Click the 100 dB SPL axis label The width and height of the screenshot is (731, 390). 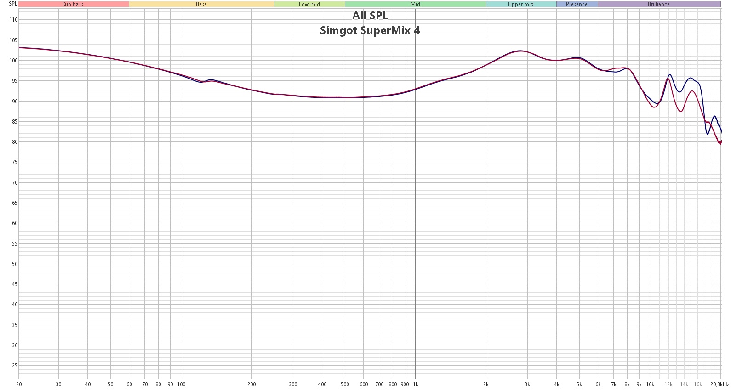point(13,61)
